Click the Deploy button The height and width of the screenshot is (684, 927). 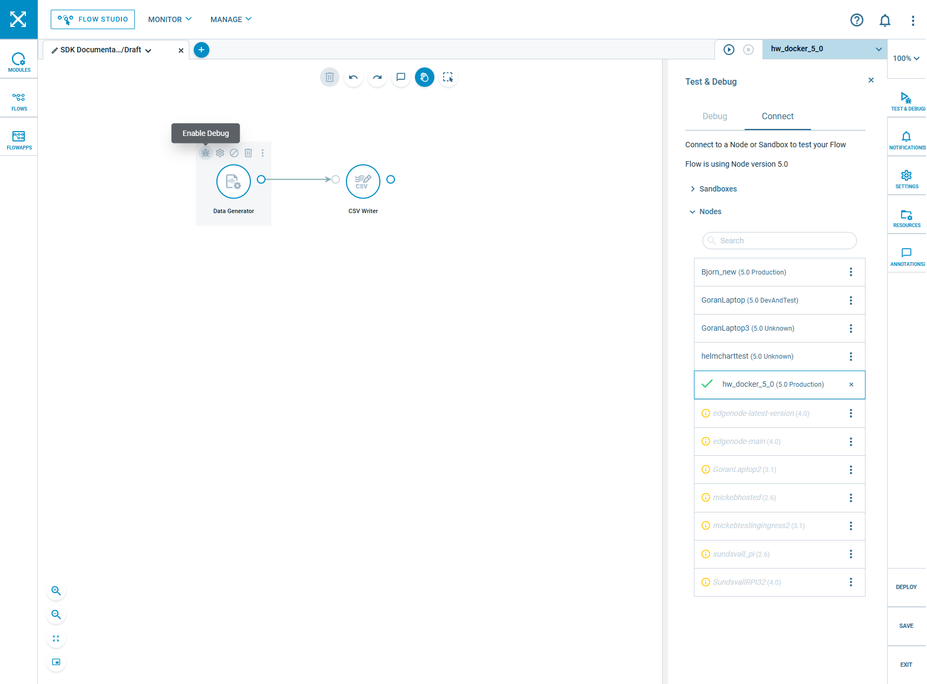click(906, 587)
